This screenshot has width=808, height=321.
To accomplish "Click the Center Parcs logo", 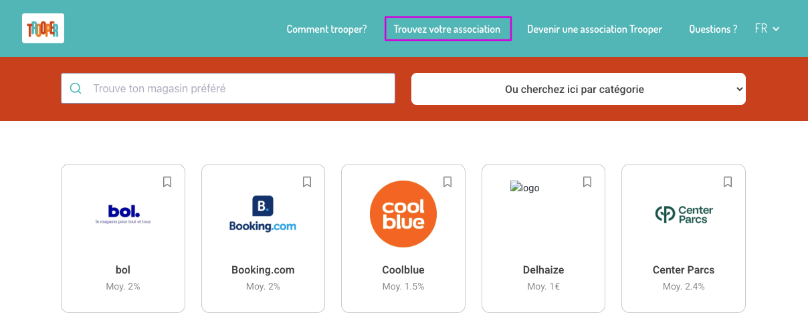I will [684, 214].
